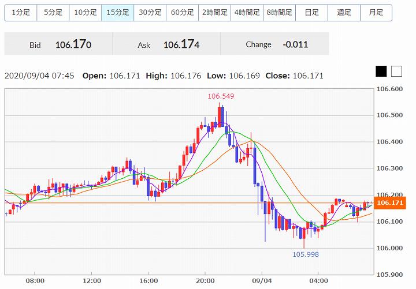Click the 12:00 time axis label
Image resolution: width=416 pixels, height=289 pixels.
click(92, 281)
